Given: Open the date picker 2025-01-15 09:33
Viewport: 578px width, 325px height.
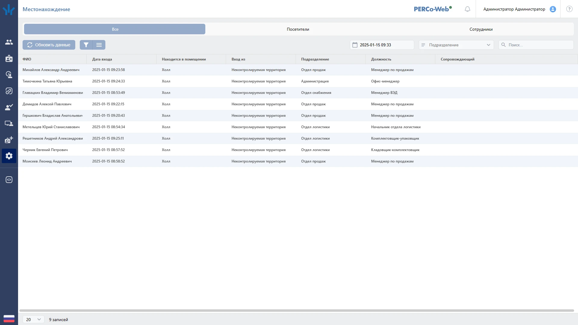Looking at the screenshot, I should [x=382, y=45].
